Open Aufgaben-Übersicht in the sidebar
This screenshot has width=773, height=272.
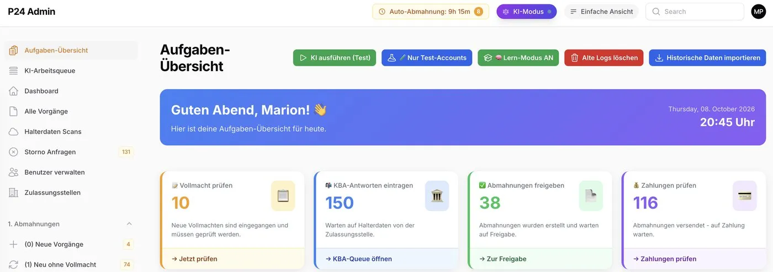71,50
